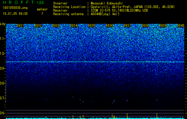Click the Receiving antenna label
The width and height of the screenshot is (187, 119).
click(x=68, y=14)
